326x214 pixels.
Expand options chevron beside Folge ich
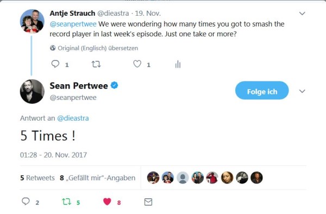[302, 91]
